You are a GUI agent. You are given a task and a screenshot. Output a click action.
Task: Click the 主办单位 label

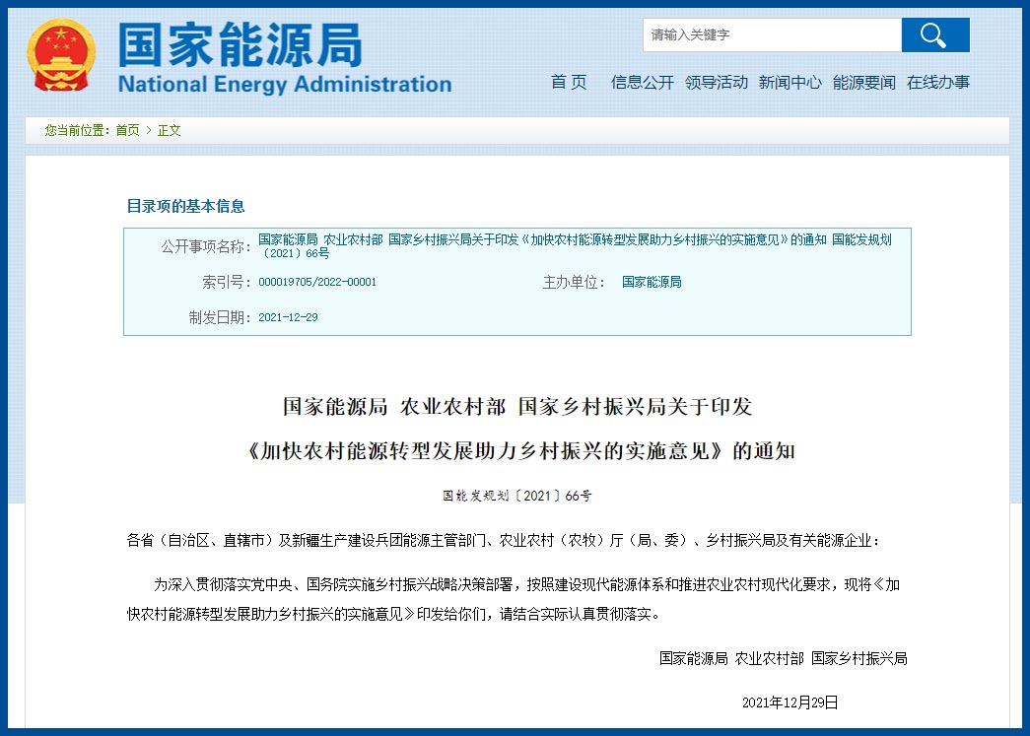point(574,282)
